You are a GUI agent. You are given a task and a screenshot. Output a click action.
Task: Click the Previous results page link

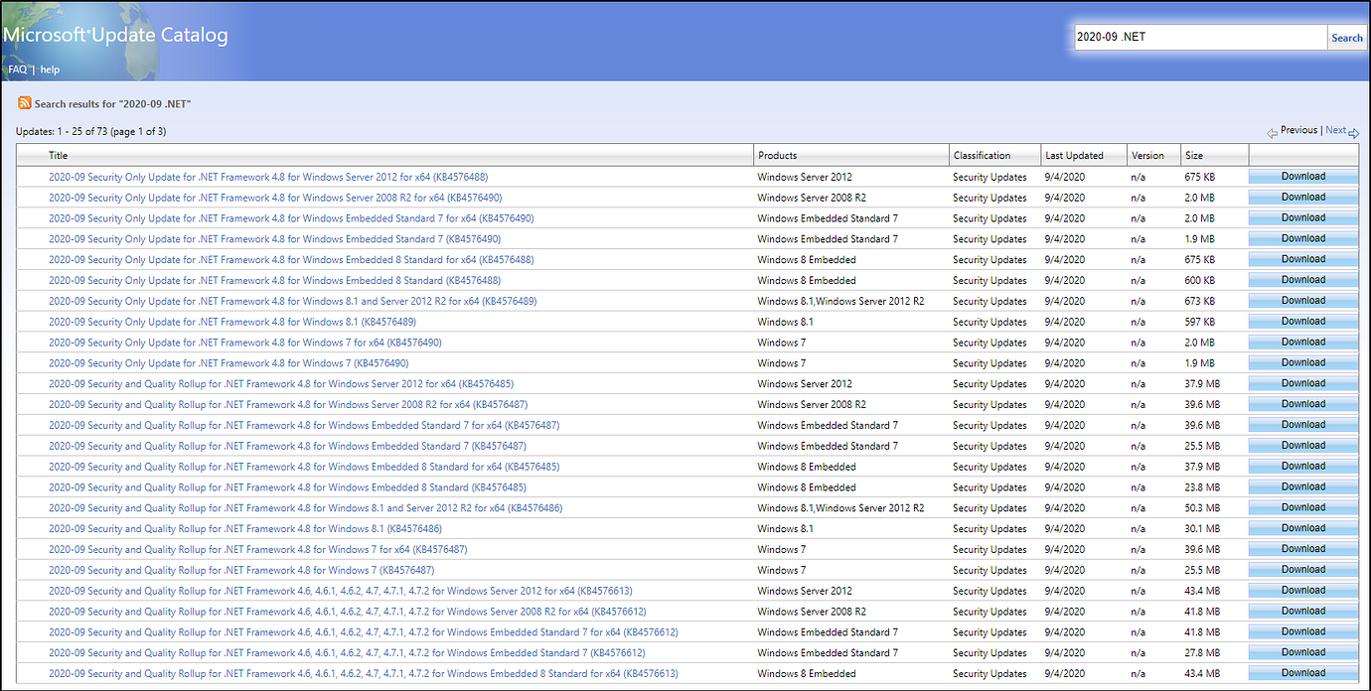[1298, 130]
